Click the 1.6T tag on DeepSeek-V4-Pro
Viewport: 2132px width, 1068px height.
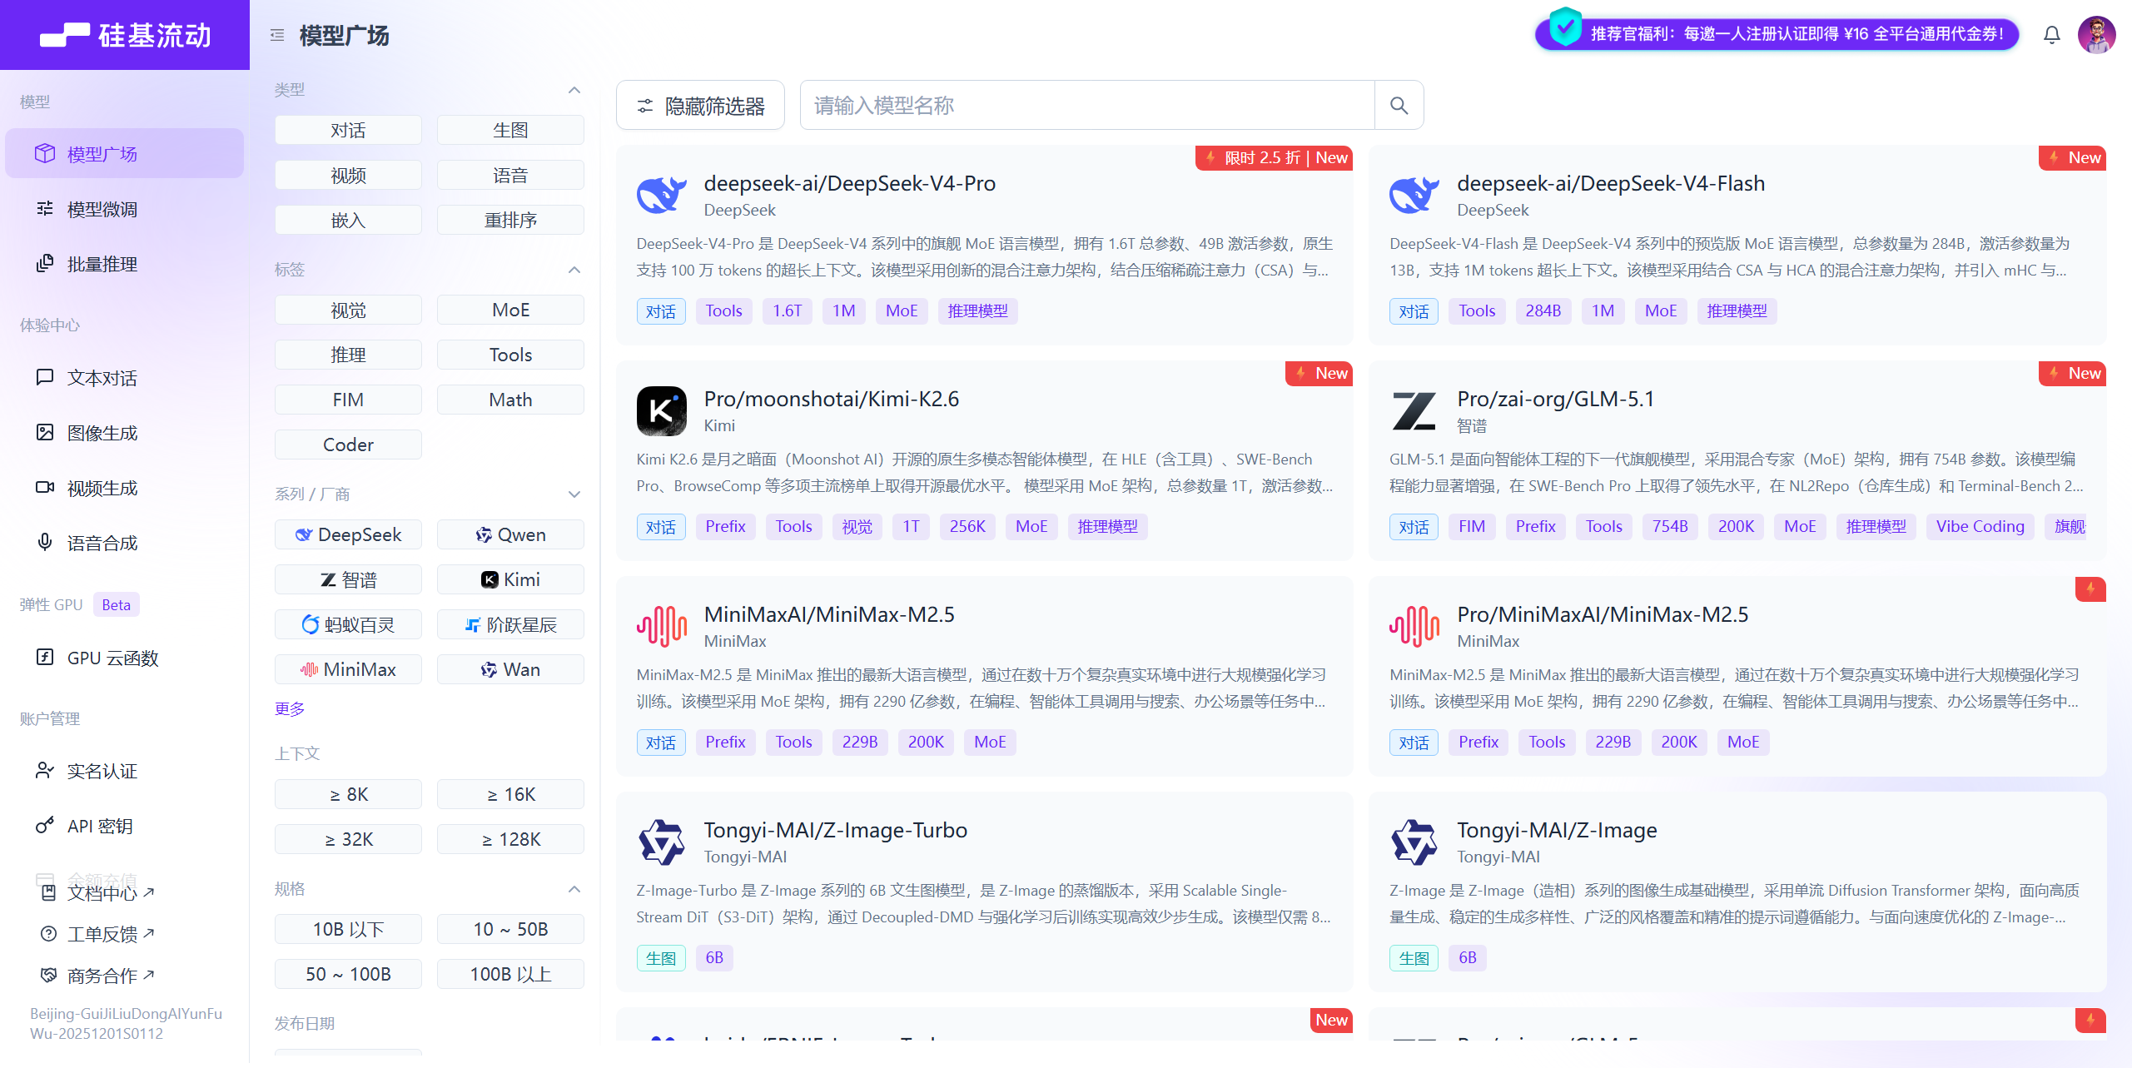coord(787,310)
